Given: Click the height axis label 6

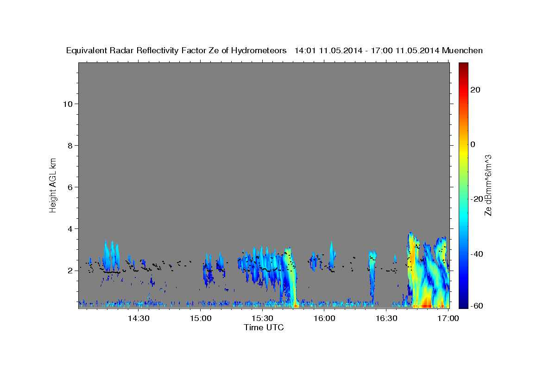Looking at the screenshot, I should 70,187.
